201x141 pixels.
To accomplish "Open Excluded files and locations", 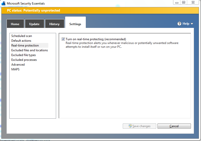I will coord(30,50).
